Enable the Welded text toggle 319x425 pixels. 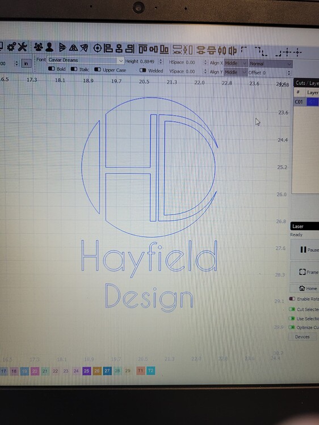tap(143, 70)
